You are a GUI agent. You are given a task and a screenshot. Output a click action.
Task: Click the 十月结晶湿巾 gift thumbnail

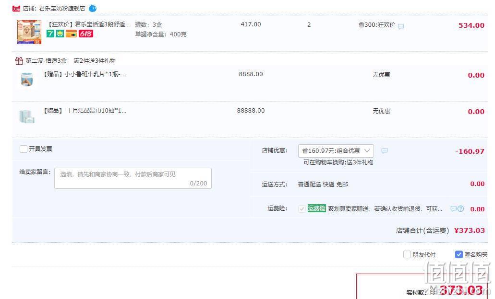27,116
